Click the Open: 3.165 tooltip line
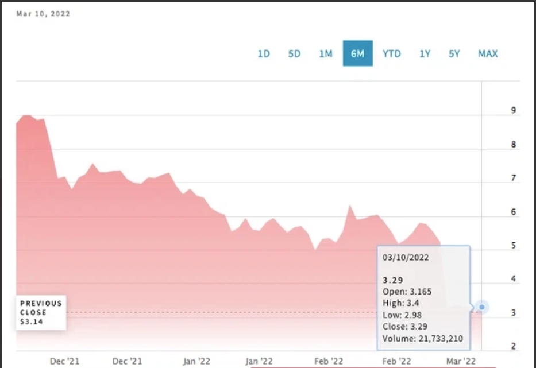Screen dimensions: 536x368 click(407, 292)
